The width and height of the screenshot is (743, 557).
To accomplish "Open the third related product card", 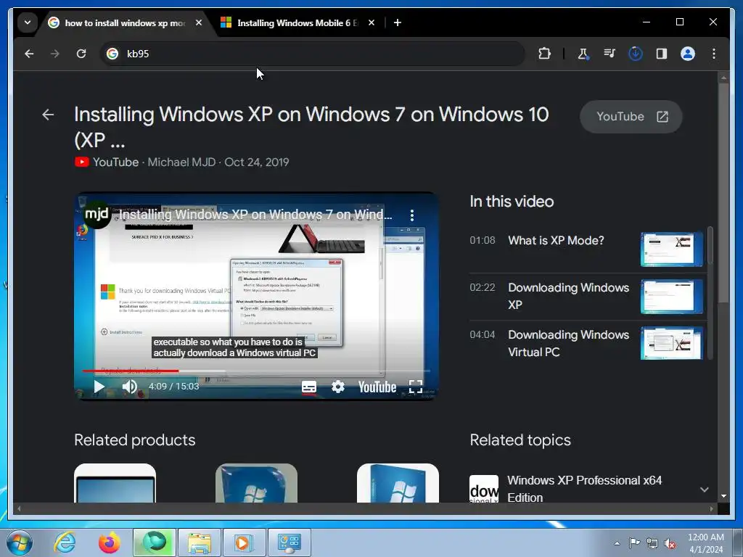I will (398, 483).
